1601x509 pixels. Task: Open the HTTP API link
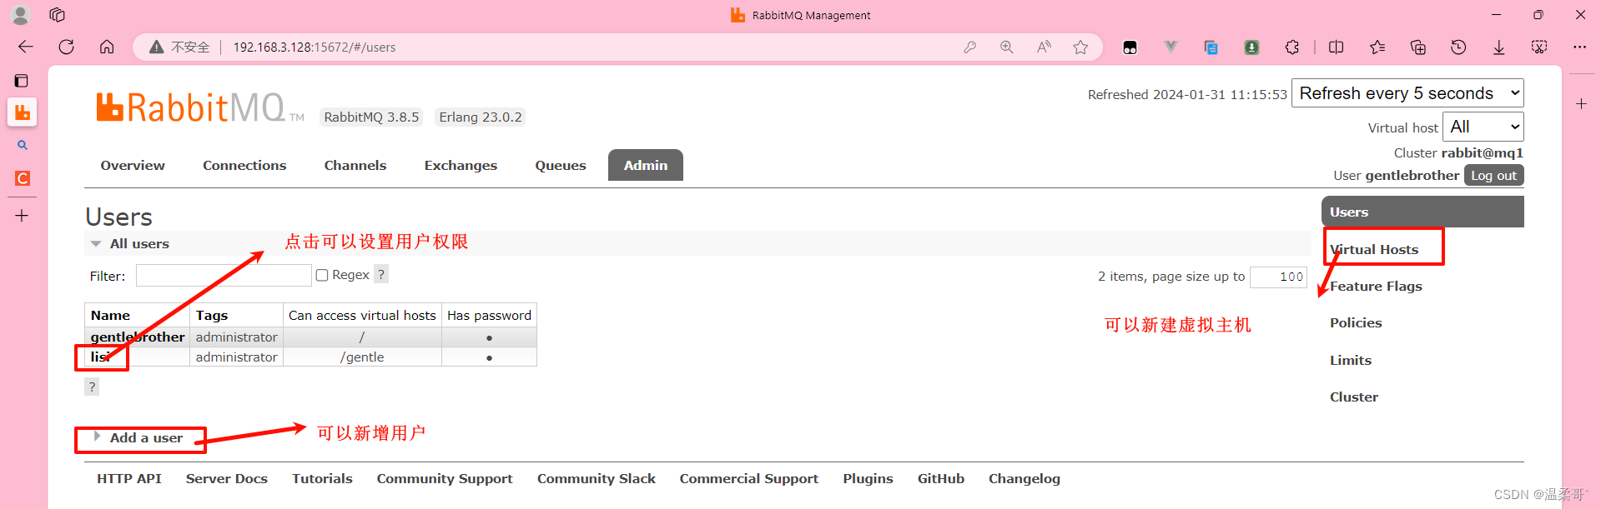[129, 479]
